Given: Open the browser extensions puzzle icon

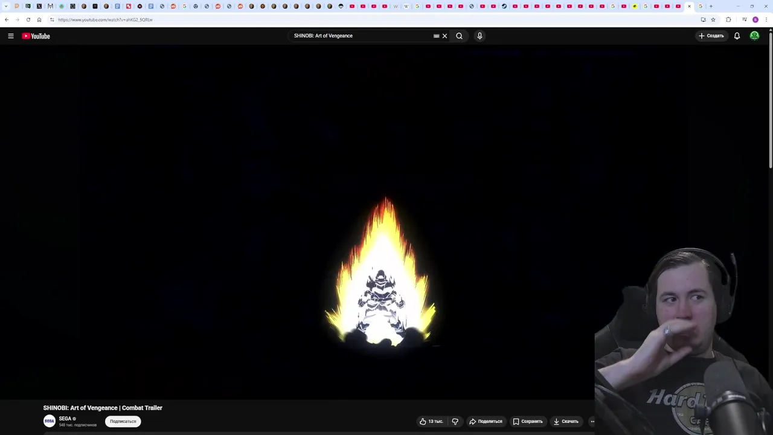Looking at the screenshot, I should [728, 19].
